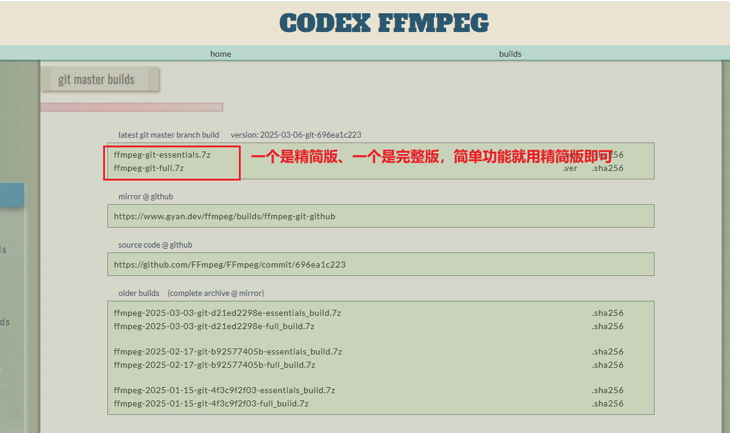Click the 'git master builds' heading

coord(97,79)
